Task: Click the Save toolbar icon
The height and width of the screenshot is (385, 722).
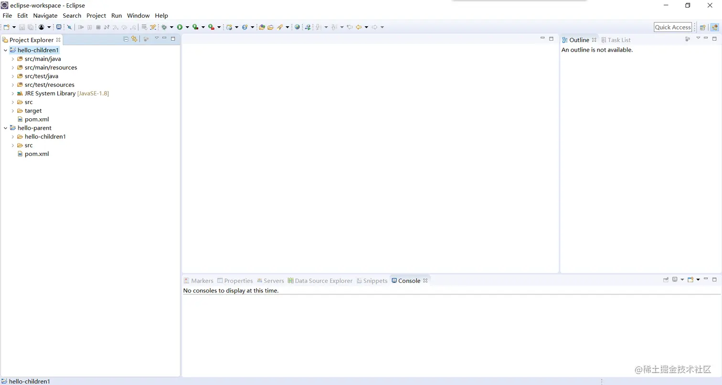Action: click(22, 27)
